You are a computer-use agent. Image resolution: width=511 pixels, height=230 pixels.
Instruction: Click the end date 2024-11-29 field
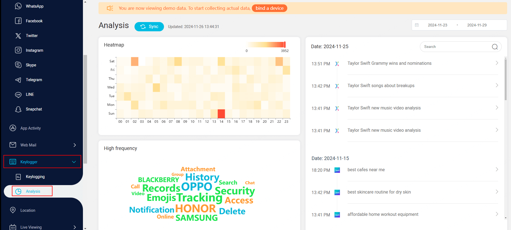click(x=477, y=25)
